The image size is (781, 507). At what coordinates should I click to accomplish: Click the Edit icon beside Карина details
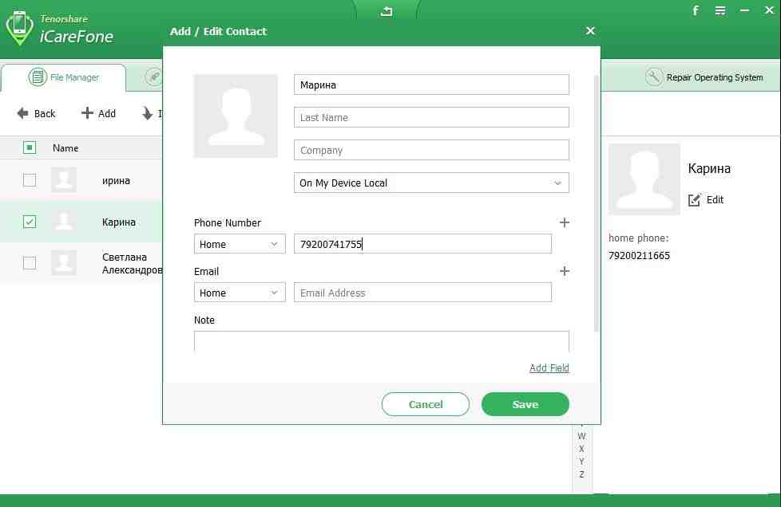pos(694,200)
